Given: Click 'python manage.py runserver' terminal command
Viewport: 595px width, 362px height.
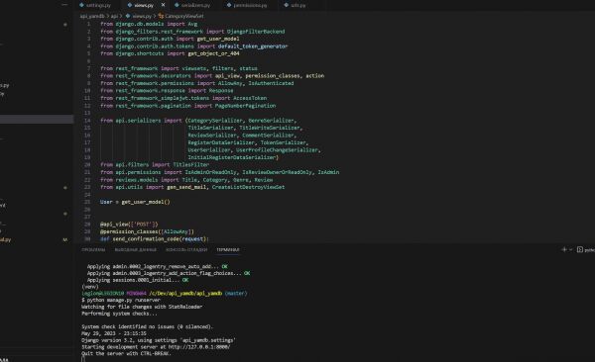Looking at the screenshot, I should tap(123, 300).
